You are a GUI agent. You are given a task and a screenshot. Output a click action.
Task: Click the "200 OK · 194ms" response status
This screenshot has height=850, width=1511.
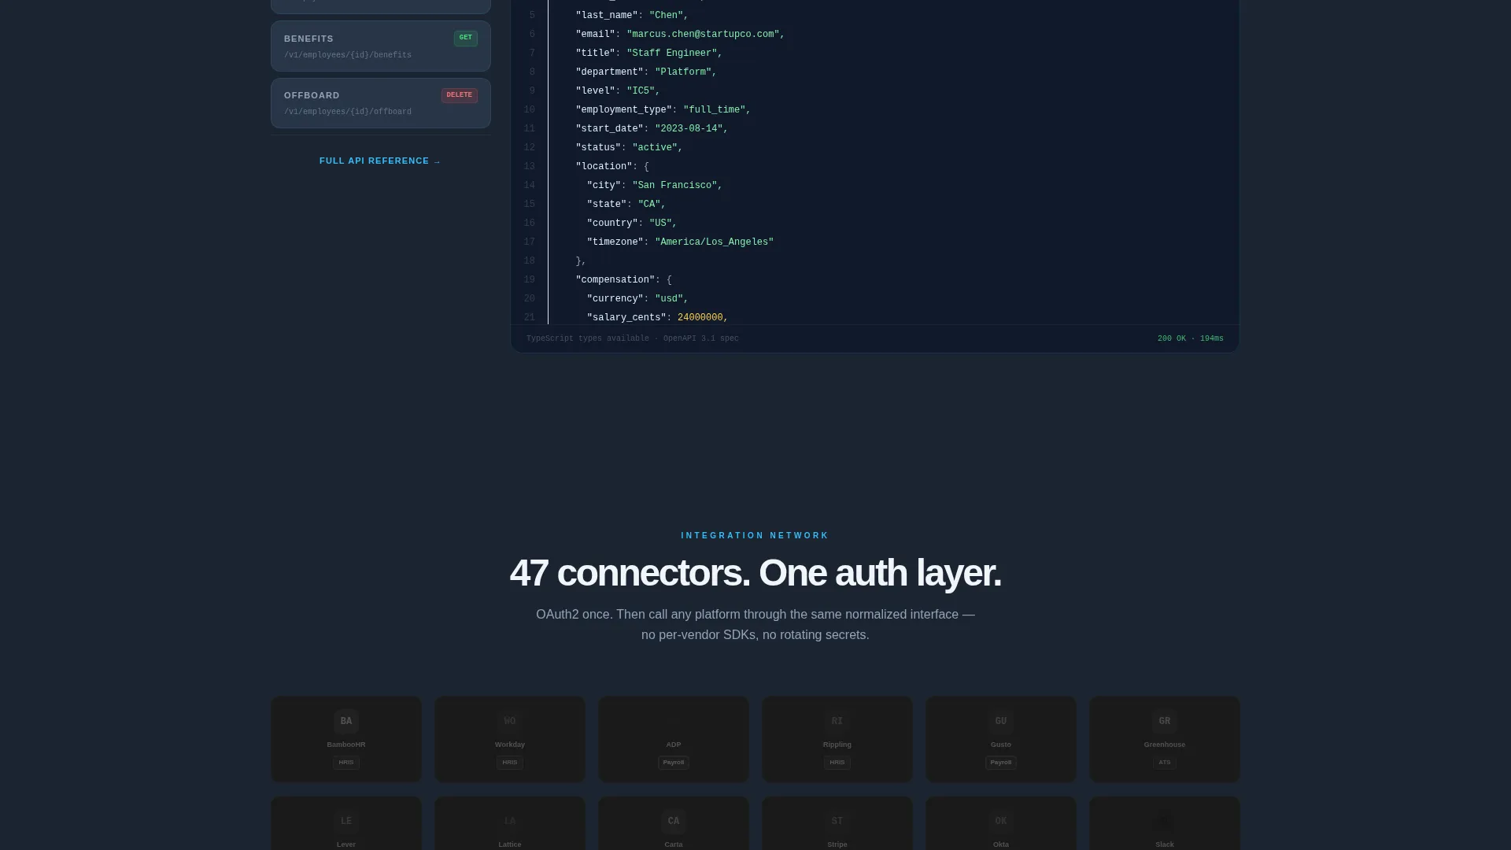(1191, 339)
